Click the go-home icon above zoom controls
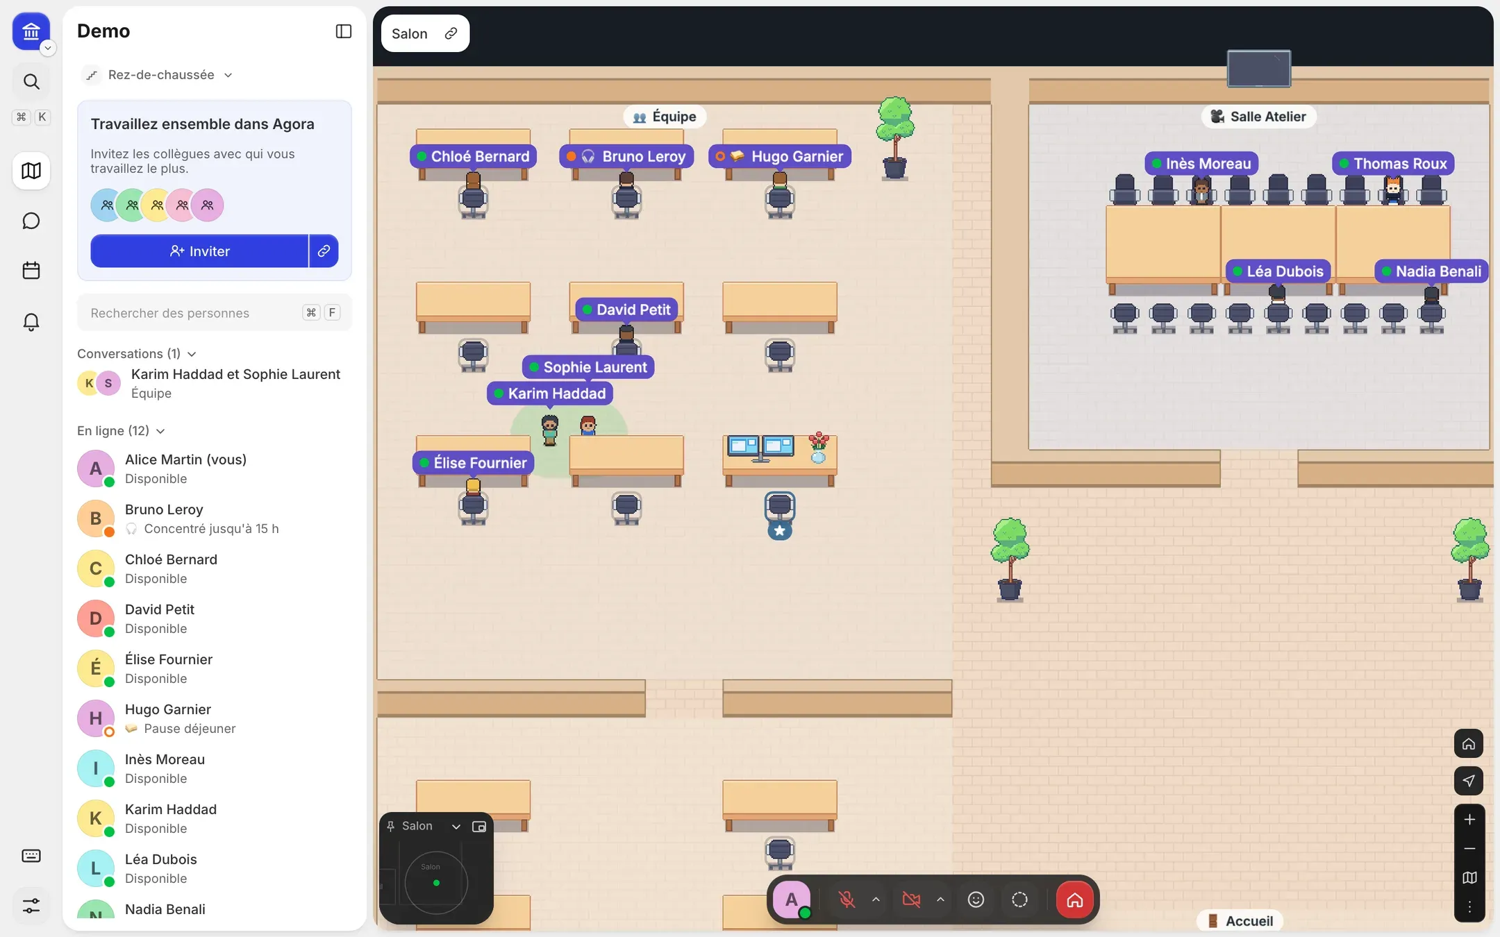The image size is (1500, 937). click(x=1469, y=744)
